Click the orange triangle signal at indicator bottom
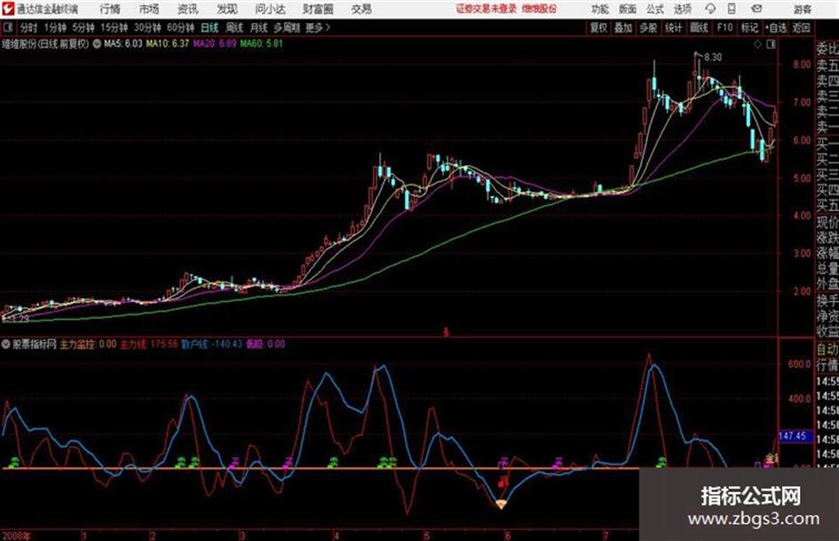This screenshot has height=541, width=839. tap(501, 504)
